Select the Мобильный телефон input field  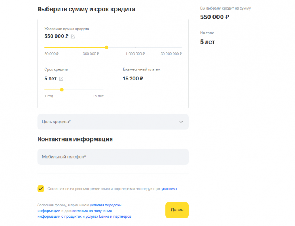(x=112, y=157)
